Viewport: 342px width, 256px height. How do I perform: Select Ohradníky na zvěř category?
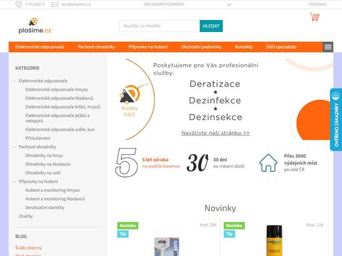(43, 173)
